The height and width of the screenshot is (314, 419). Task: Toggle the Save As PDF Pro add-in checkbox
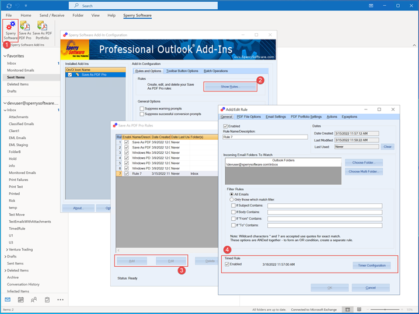(70, 75)
